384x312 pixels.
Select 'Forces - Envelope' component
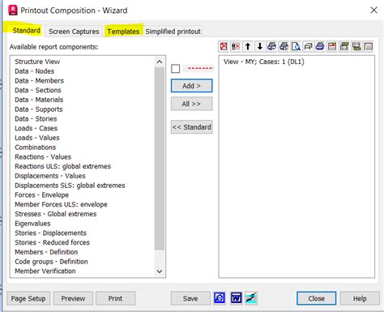tap(42, 194)
